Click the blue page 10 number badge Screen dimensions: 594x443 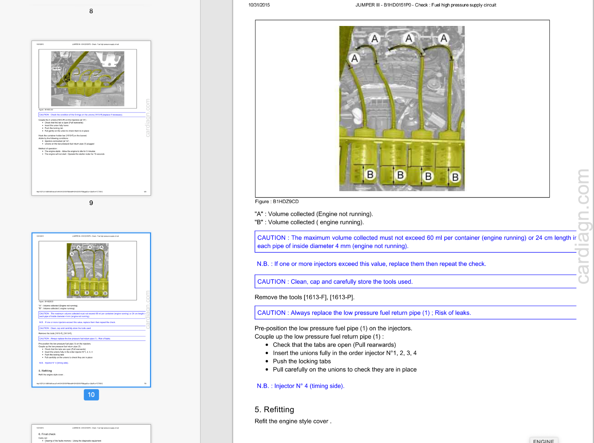coord(91,395)
